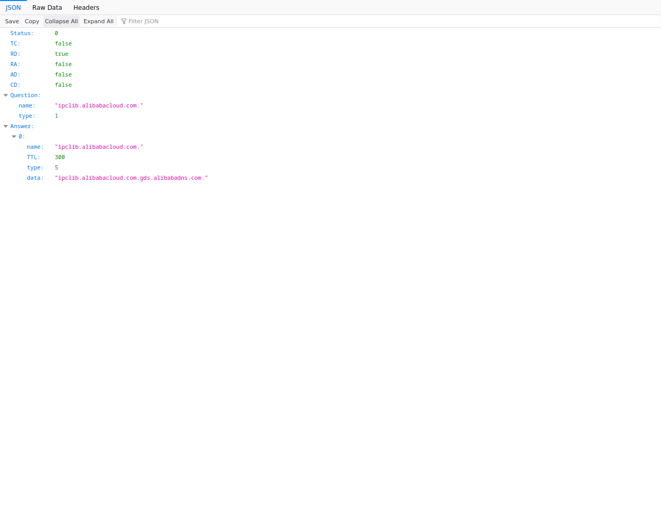Viewport: 661px width, 529px height.
Task: Click the Status value 0
Action: point(56,33)
